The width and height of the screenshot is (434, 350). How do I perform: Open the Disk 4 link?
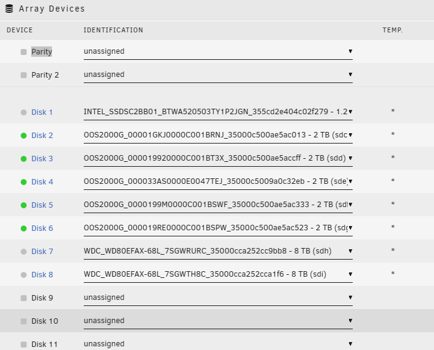coord(42,182)
